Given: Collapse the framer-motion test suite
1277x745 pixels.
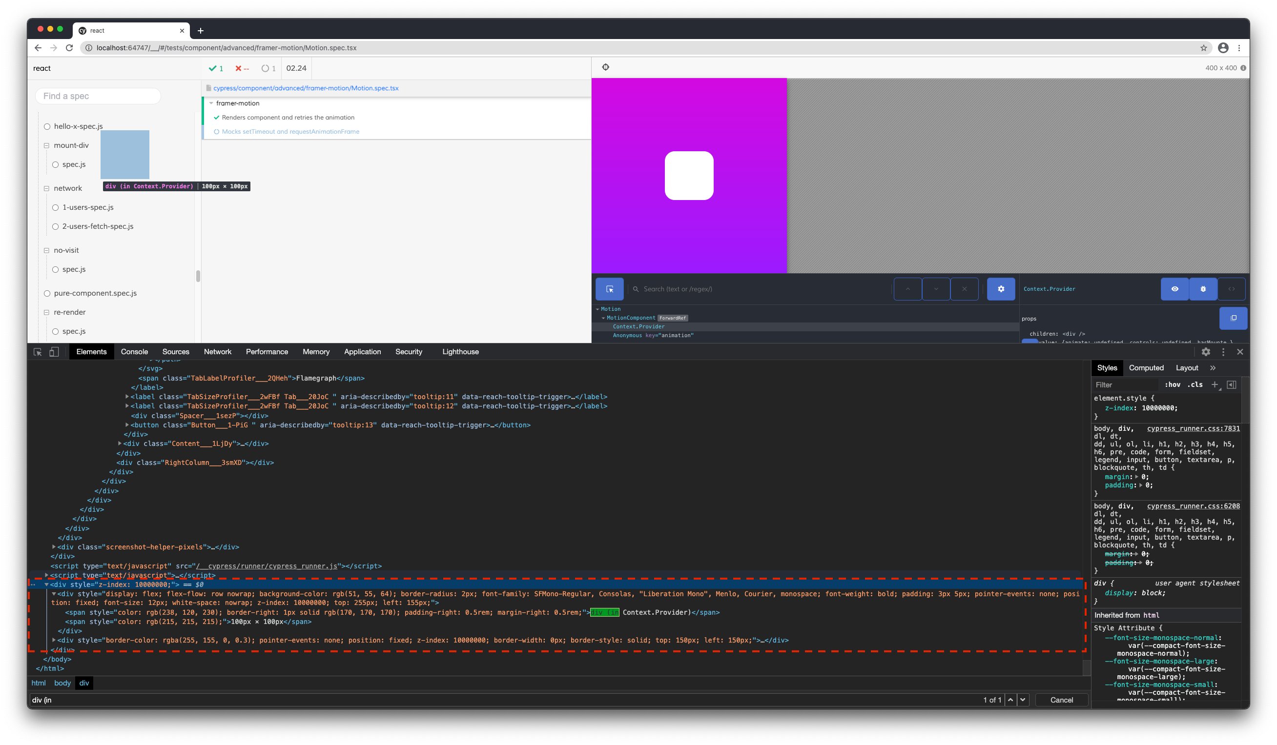Looking at the screenshot, I should click(211, 103).
